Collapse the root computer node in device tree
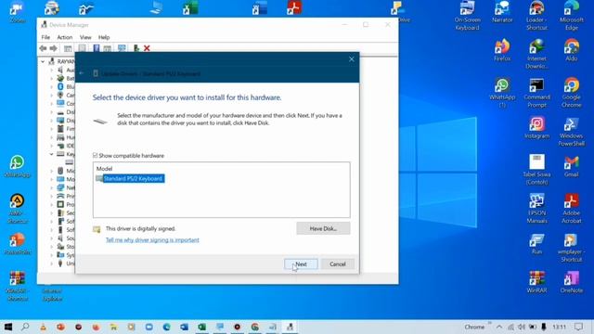 click(43, 61)
